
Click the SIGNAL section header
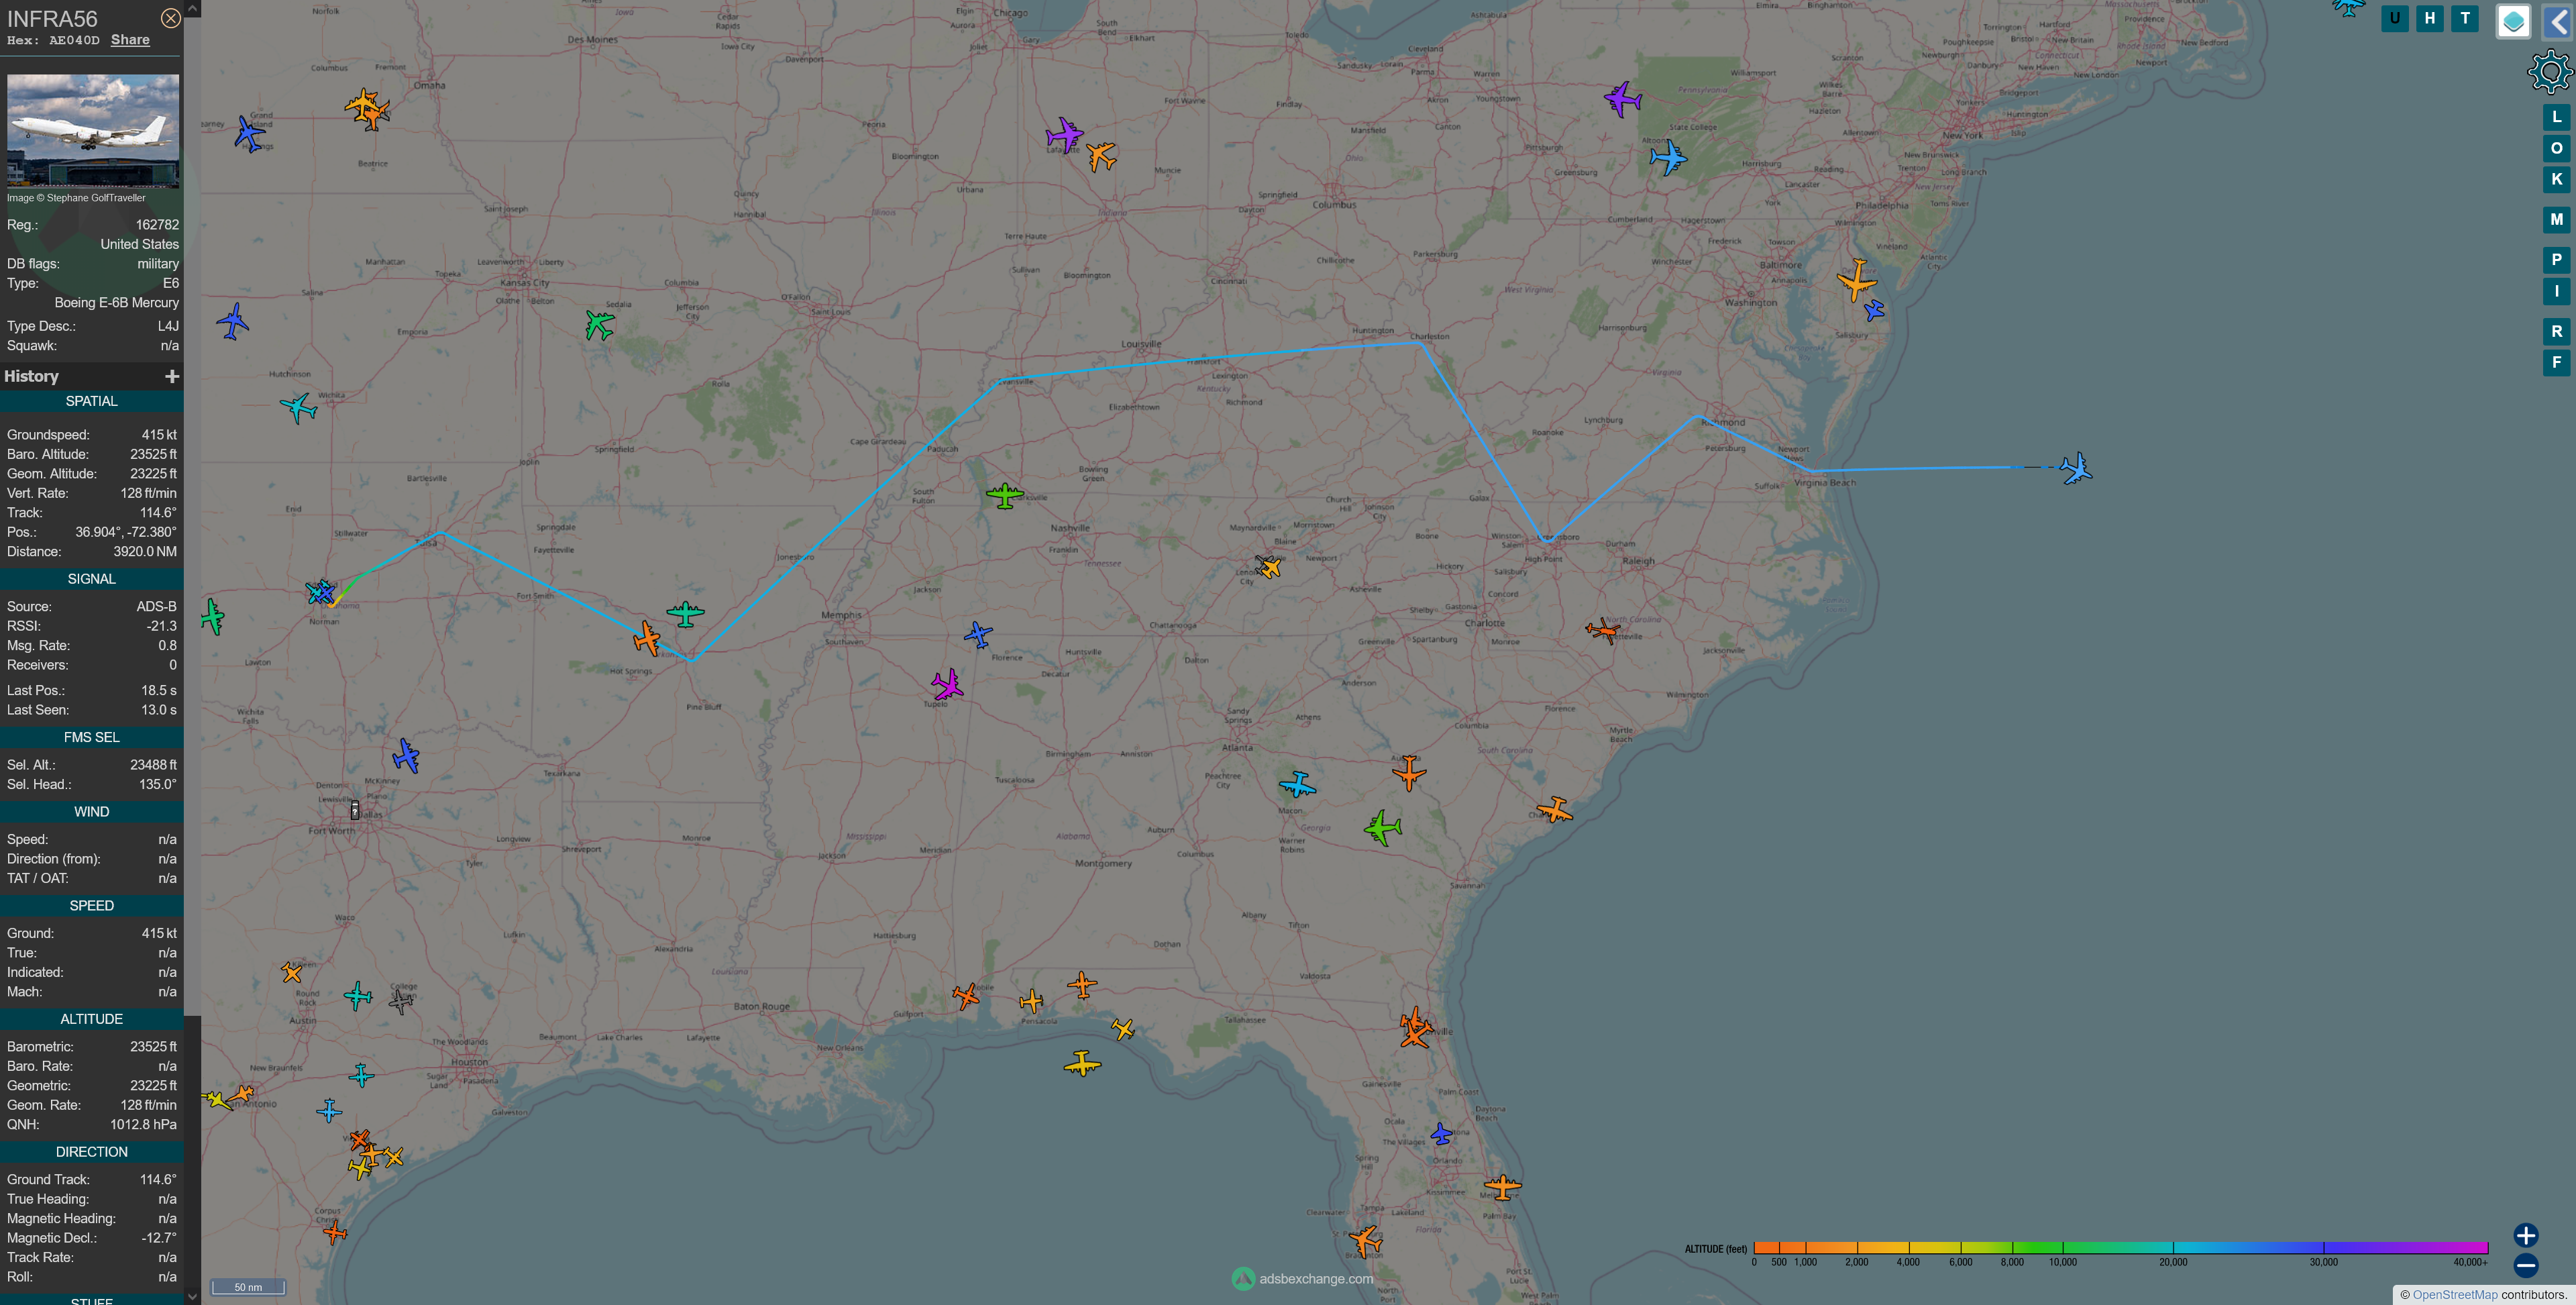[92, 579]
